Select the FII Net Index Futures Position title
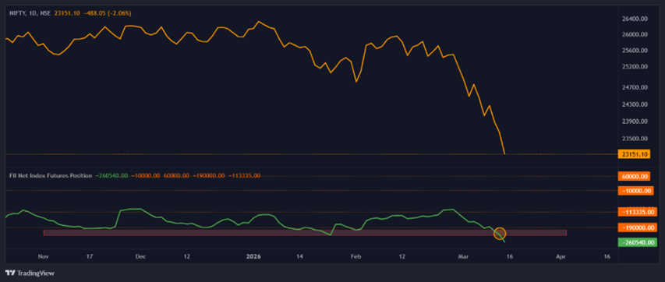Image resolution: width=665 pixels, height=282 pixels. pyautogui.click(x=51, y=175)
